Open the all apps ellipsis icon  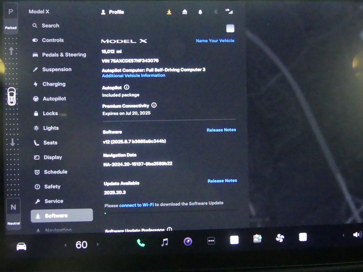pyautogui.click(x=211, y=241)
